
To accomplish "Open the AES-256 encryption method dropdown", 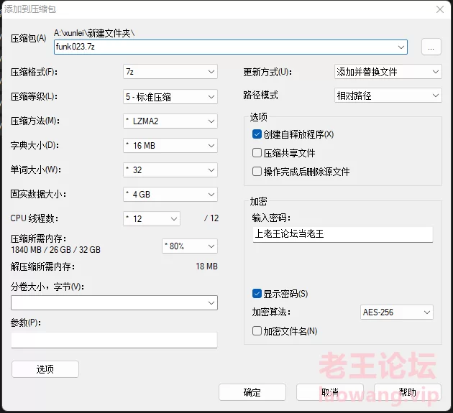I will click(x=397, y=312).
